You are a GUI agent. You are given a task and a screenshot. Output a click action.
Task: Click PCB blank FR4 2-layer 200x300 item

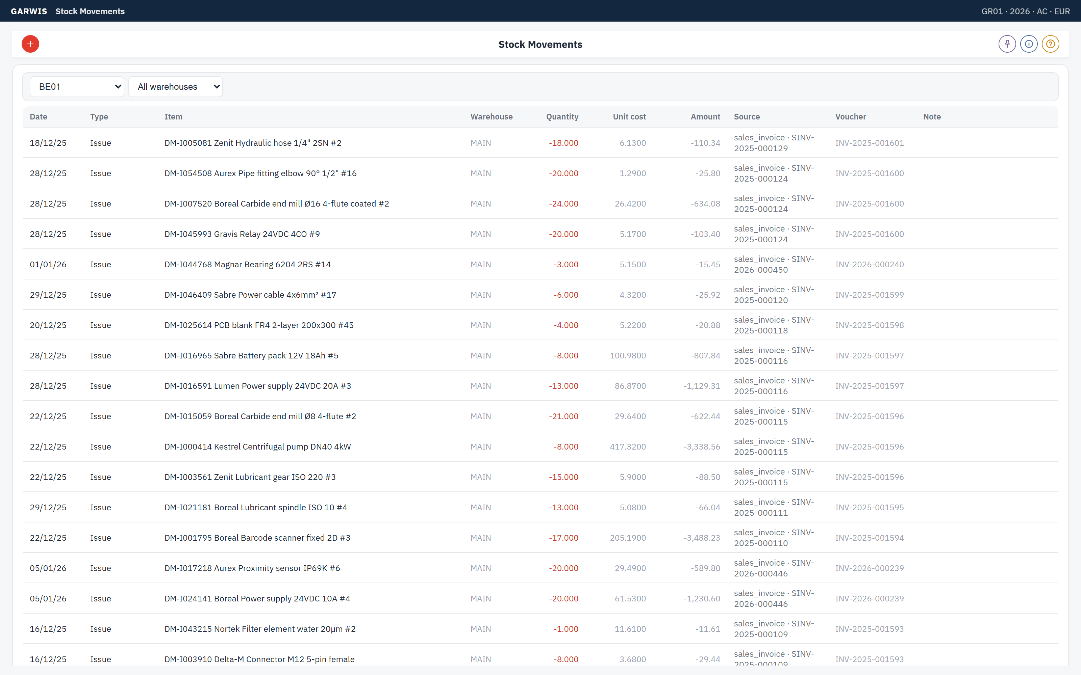259,325
